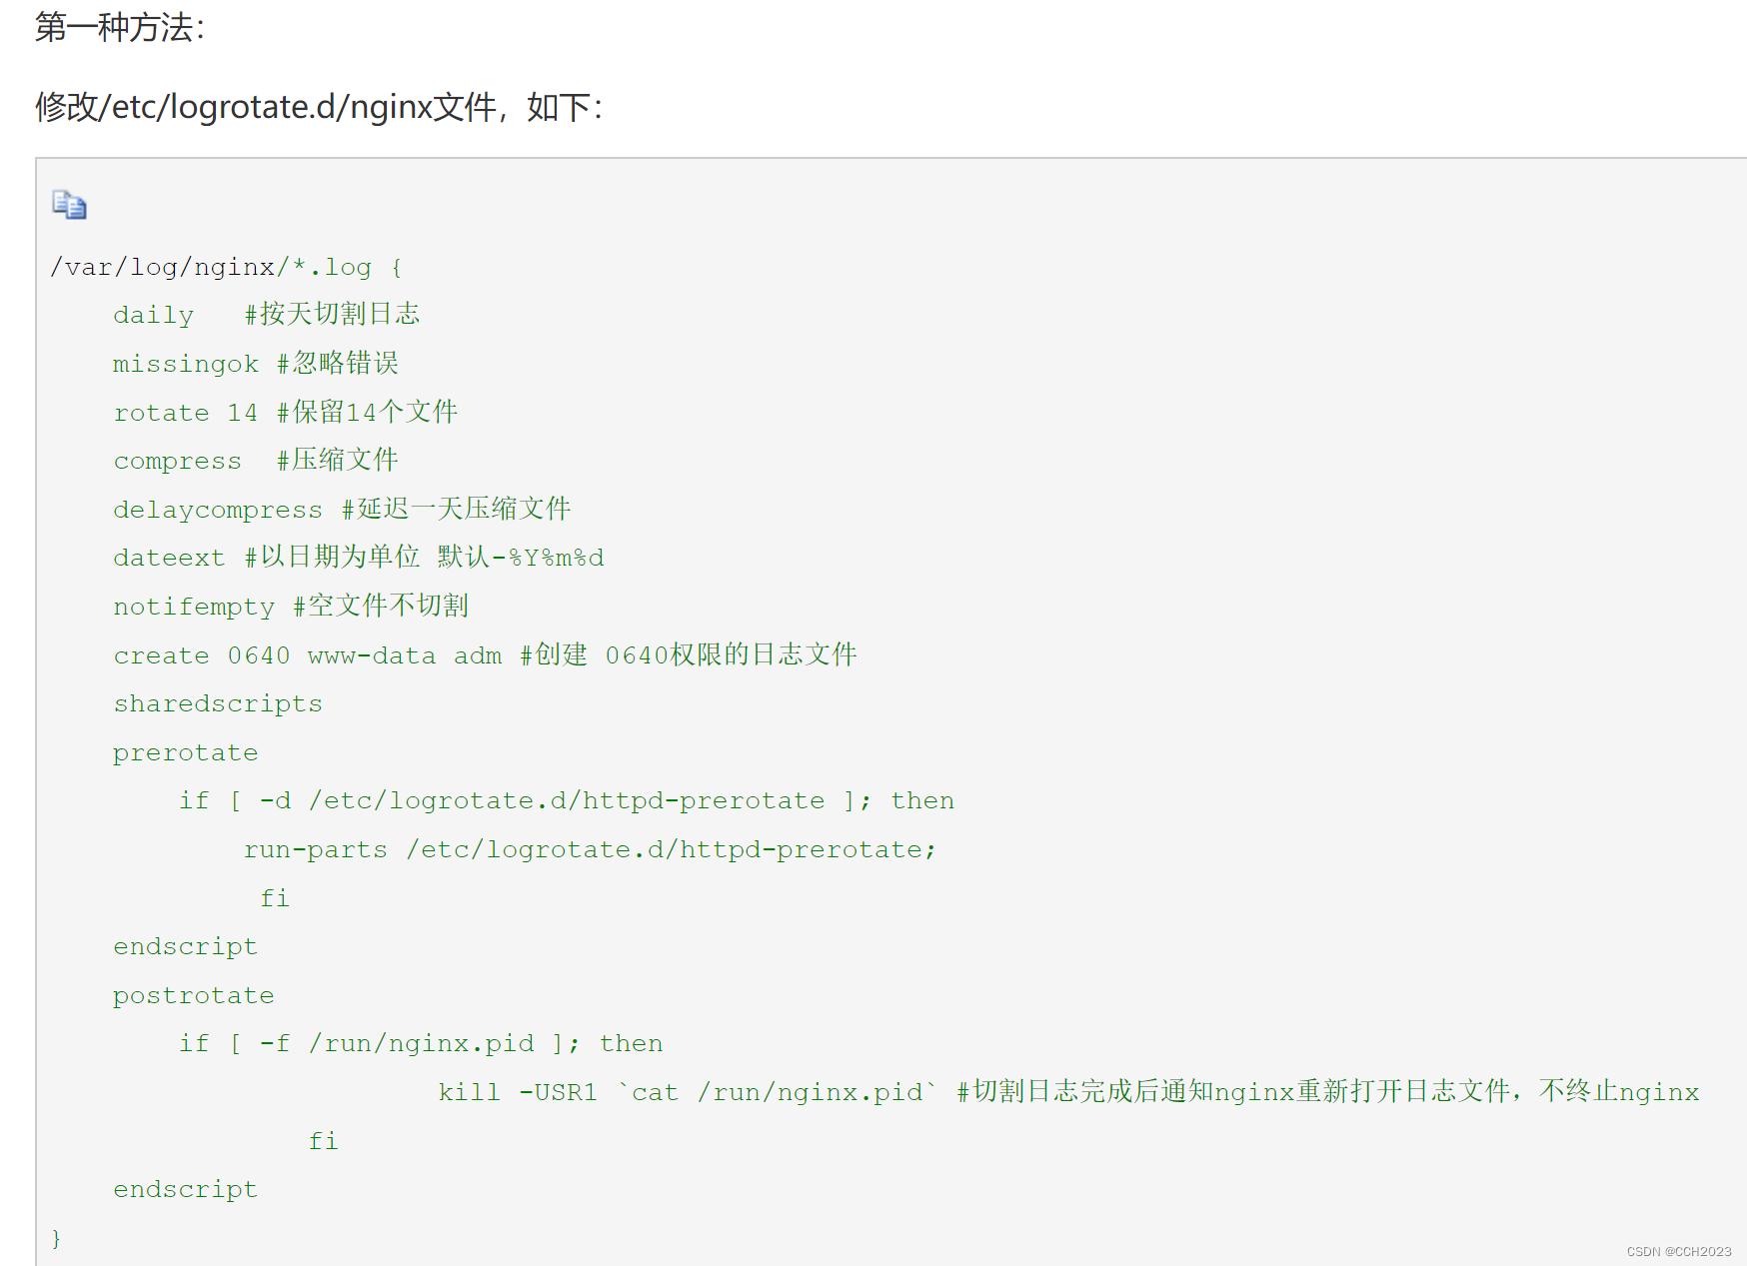1747x1266 pixels.
Task: Click the missingok directive line
Action: point(255,364)
